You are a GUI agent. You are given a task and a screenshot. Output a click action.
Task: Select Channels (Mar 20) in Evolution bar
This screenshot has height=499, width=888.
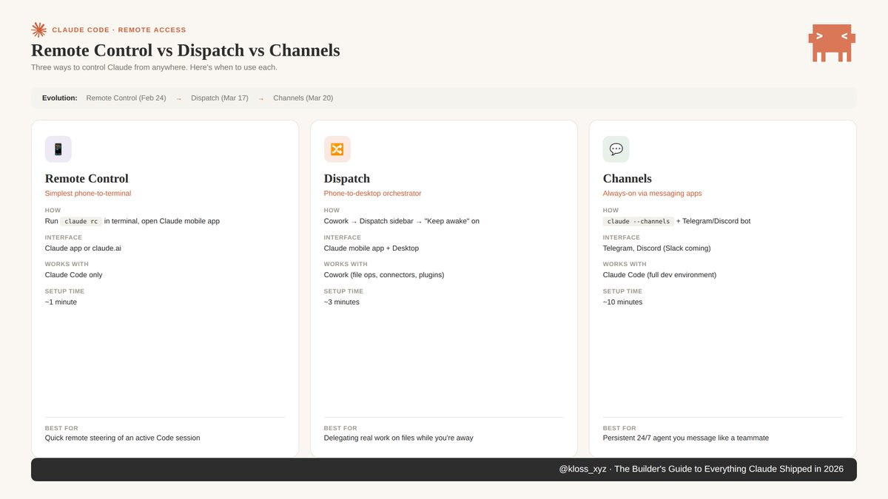click(303, 98)
